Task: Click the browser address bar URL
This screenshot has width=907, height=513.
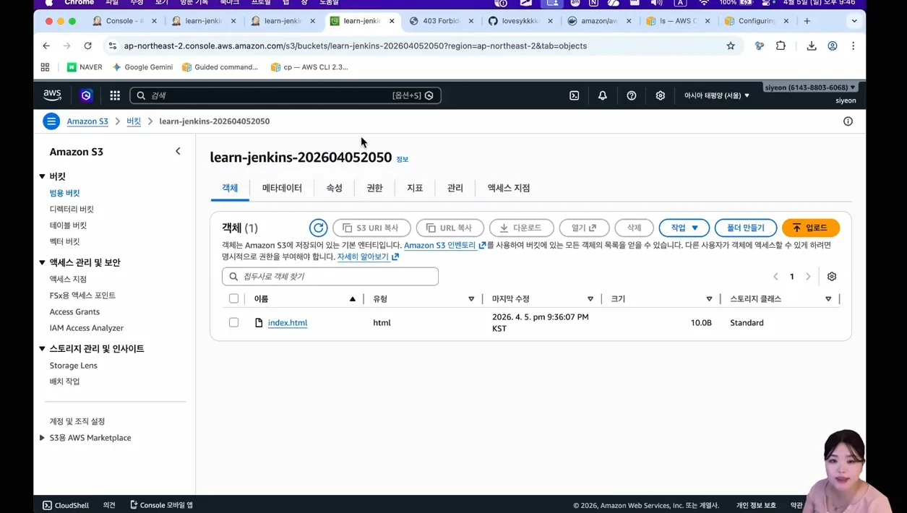Action: 356,46
